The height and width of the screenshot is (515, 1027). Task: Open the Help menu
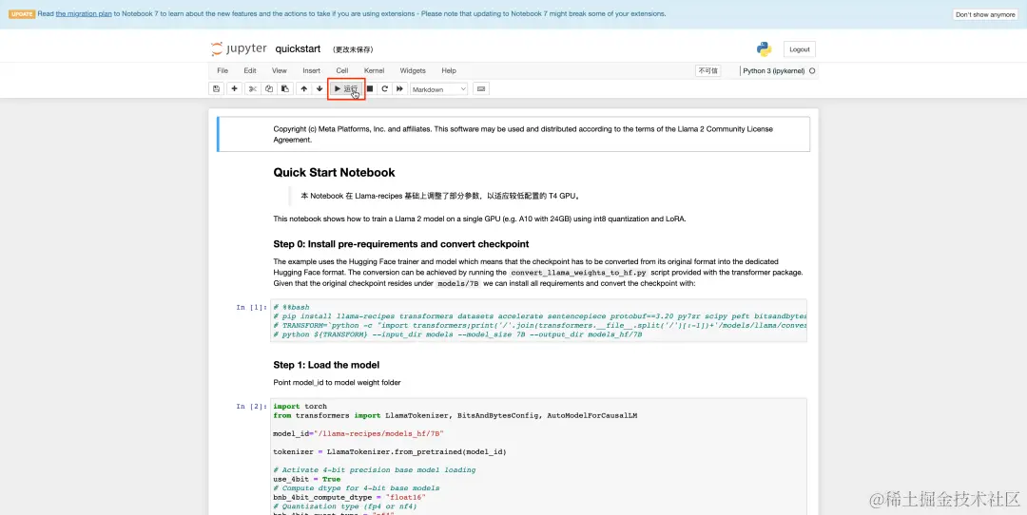(x=449, y=70)
